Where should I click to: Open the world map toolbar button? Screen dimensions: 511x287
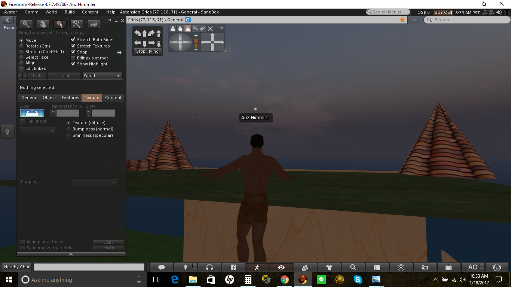tap(377, 267)
